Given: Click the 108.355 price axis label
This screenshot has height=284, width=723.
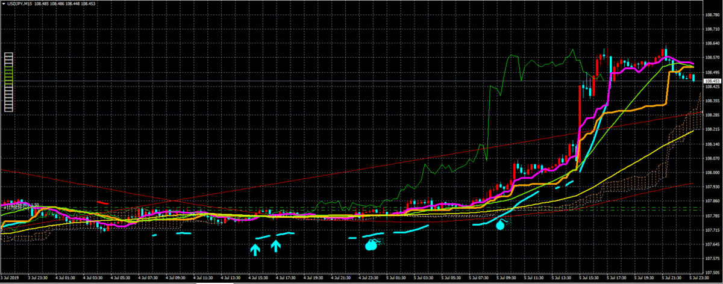Looking at the screenshot, I should pos(712,100).
